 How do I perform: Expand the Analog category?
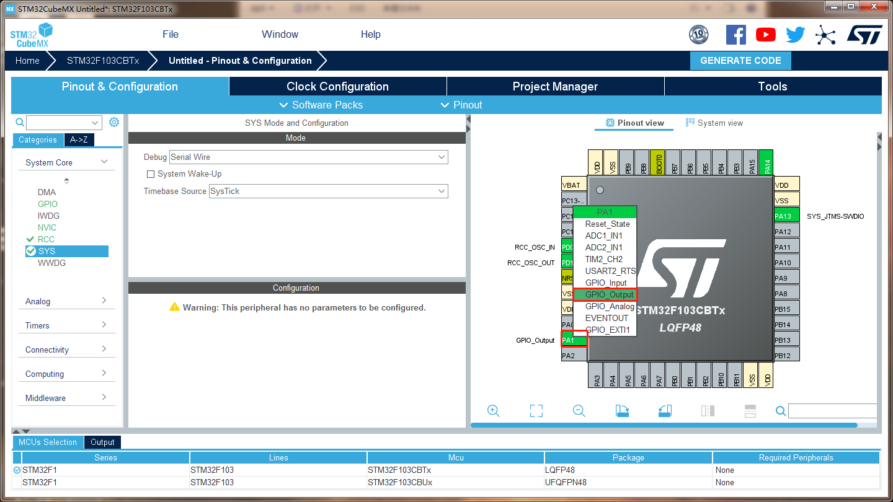pyautogui.click(x=104, y=301)
